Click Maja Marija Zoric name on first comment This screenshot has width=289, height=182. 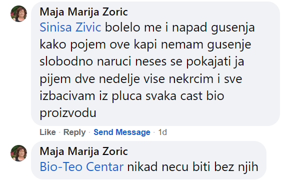(84, 12)
